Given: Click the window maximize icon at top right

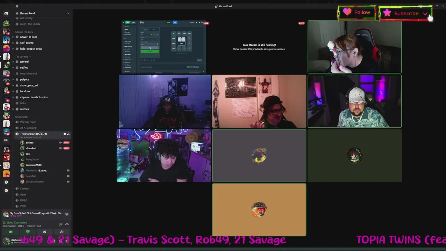Looking at the screenshot, I should click(x=437, y=6).
